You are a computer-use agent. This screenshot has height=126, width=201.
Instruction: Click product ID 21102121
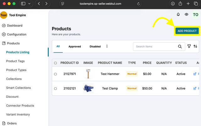coord(70,88)
